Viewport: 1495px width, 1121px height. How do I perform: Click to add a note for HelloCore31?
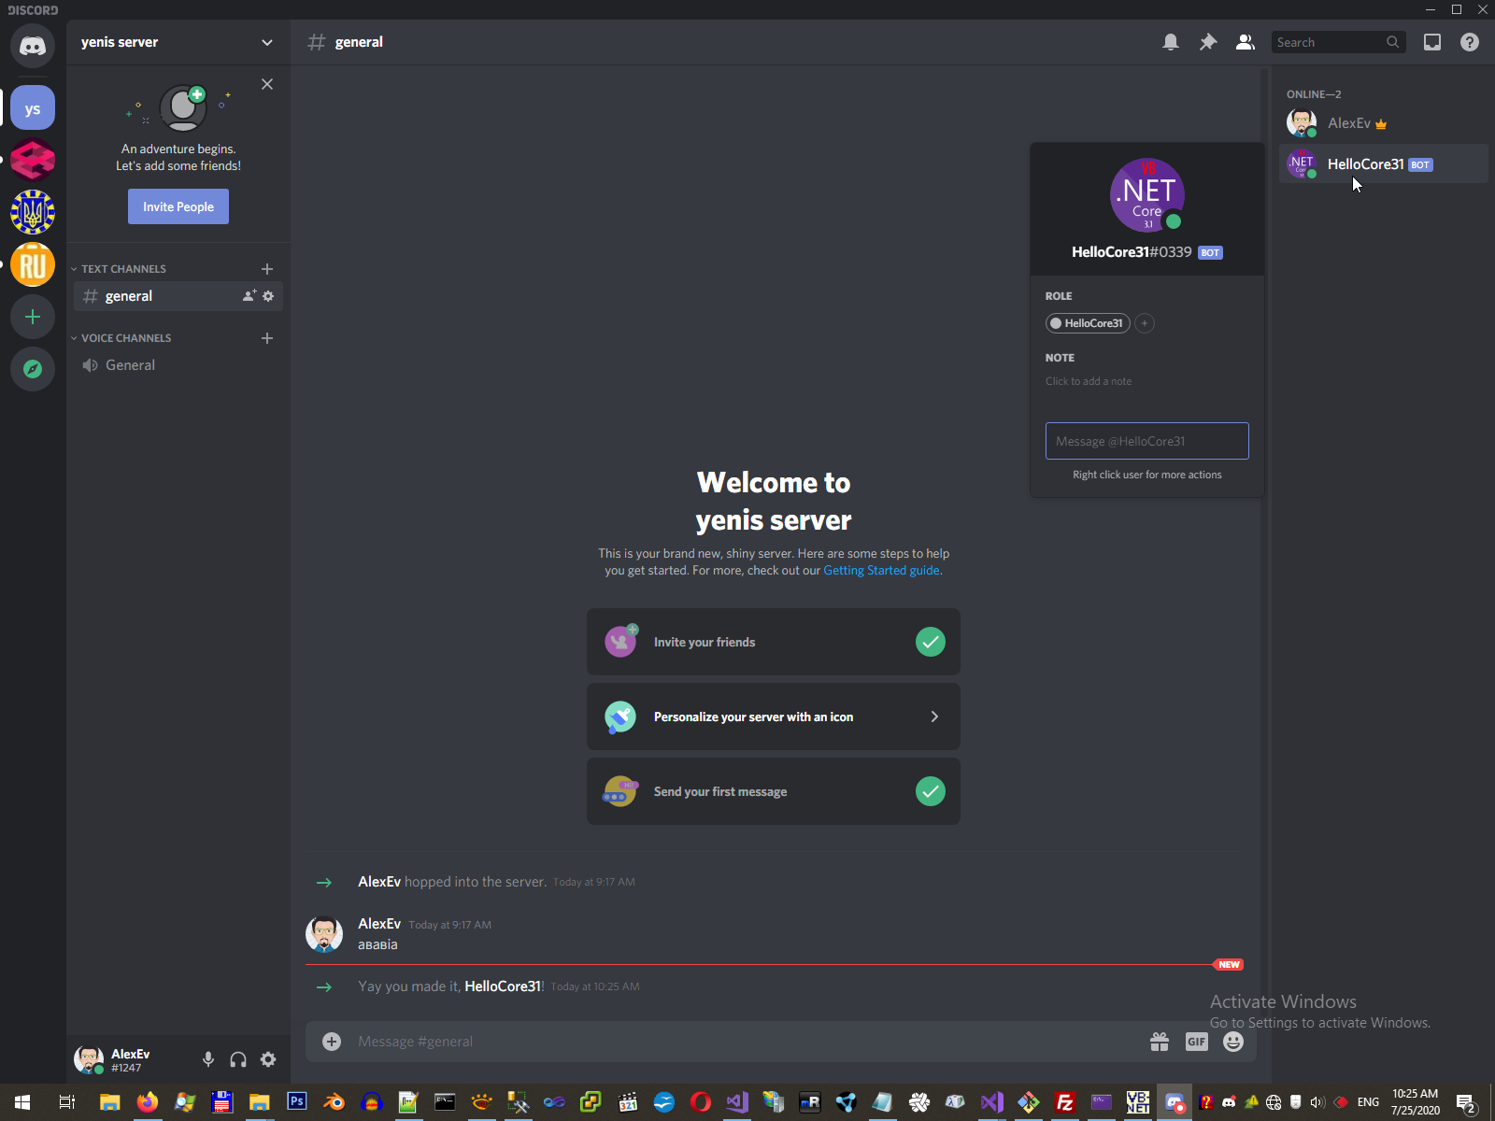point(1089,381)
